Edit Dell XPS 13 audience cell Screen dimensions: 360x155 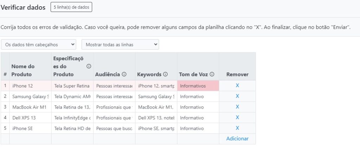pos(114,118)
